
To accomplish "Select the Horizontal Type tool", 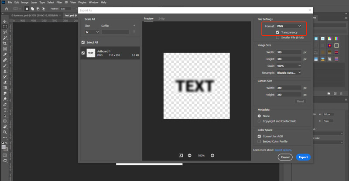I will pos(5,110).
